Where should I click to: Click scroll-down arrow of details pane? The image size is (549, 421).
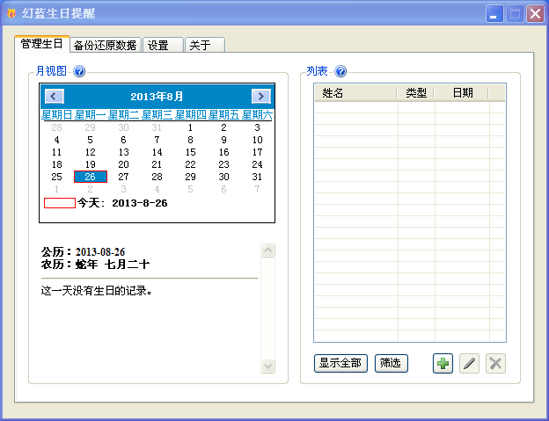[267, 367]
